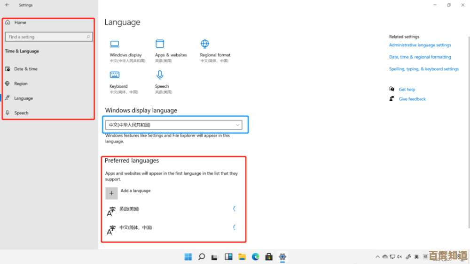This screenshot has width=470, height=264.
Task: Click the Windows display laptop icon
Action: point(115,44)
